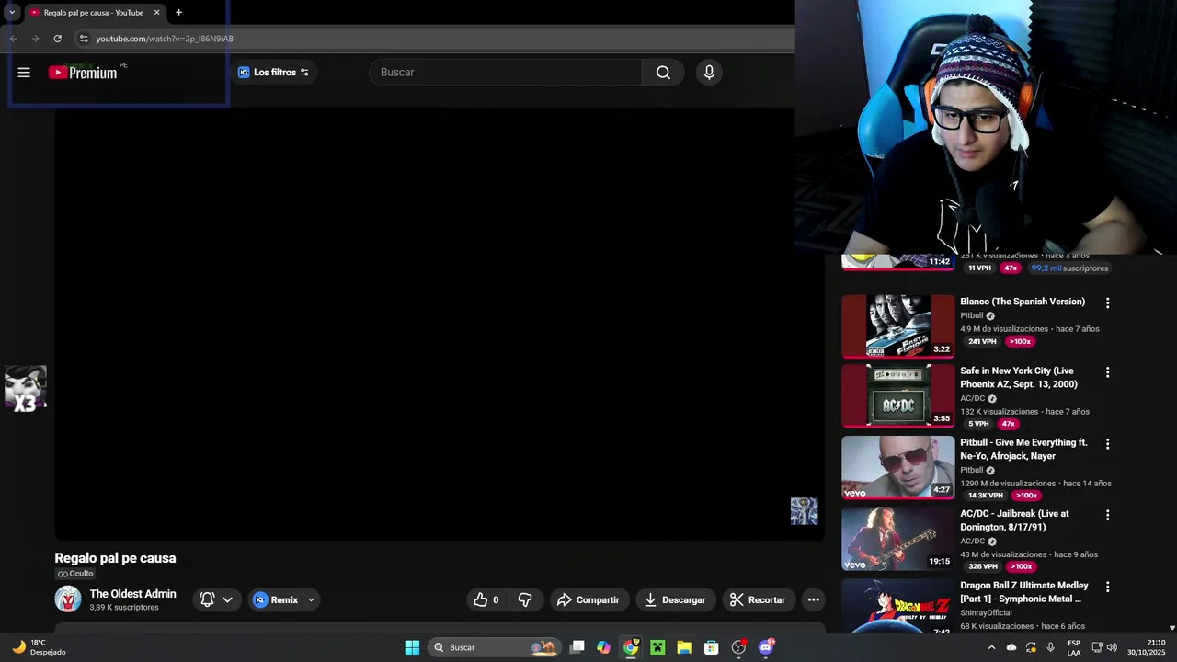The height and width of the screenshot is (662, 1177).
Task: Click the Compartir share button
Action: point(588,599)
